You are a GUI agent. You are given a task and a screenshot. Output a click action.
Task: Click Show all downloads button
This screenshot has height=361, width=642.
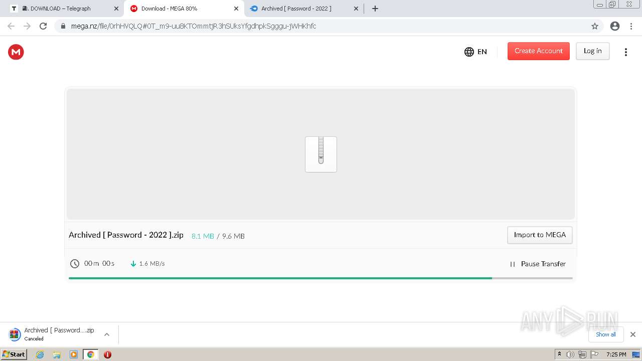click(606, 334)
